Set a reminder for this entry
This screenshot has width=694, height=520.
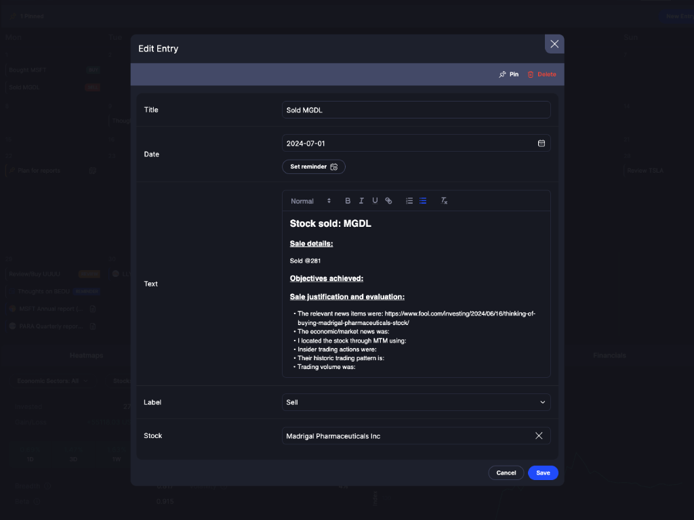point(313,167)
